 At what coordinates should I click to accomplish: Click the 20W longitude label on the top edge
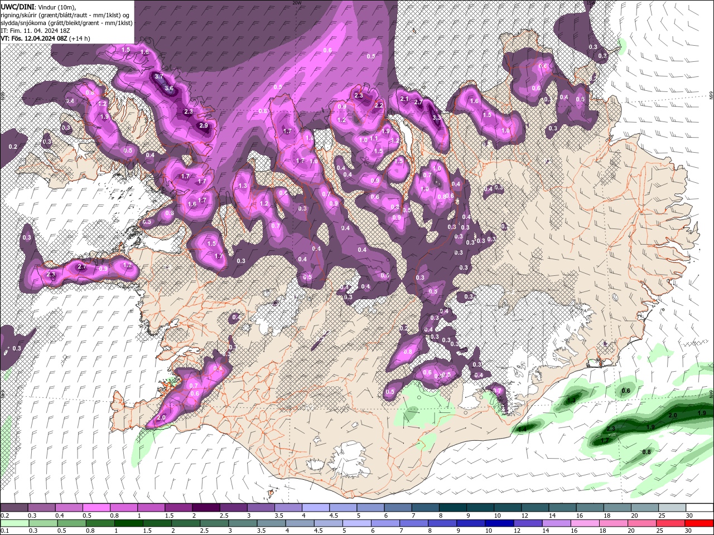(297, 2)
